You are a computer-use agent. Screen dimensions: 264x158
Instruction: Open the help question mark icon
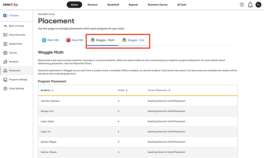tap(242, 5)
